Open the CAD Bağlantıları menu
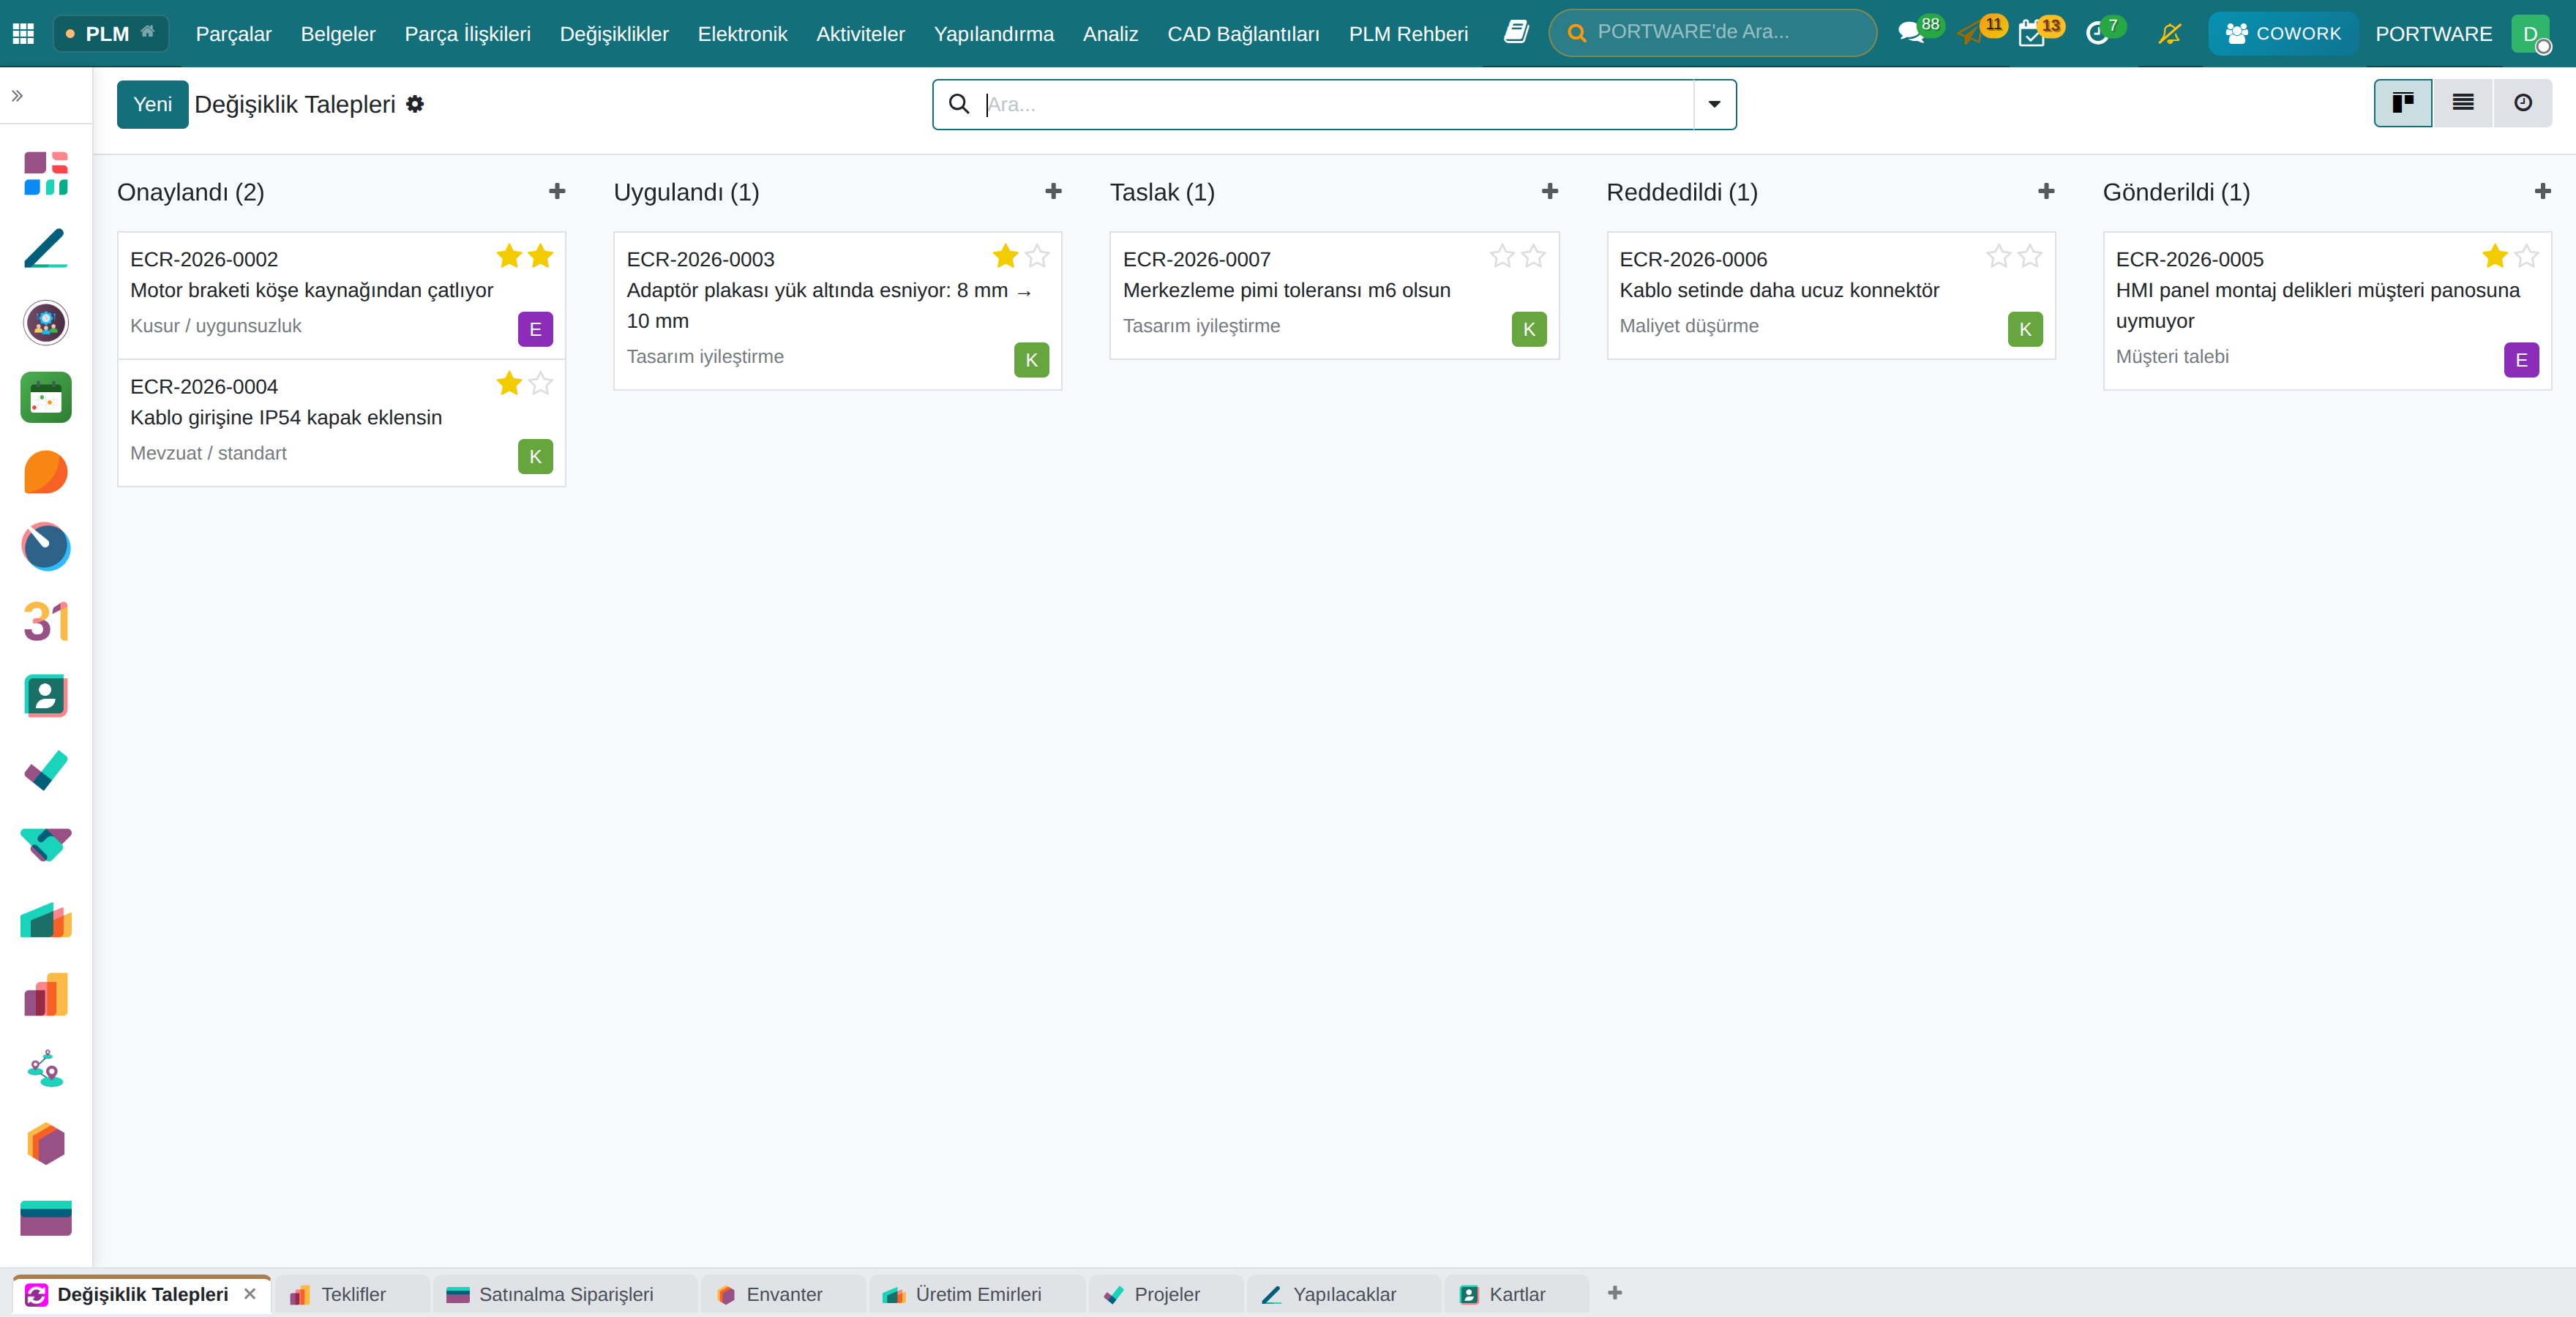Viewport: 2576px width, 1317px height. [1243, 33]
